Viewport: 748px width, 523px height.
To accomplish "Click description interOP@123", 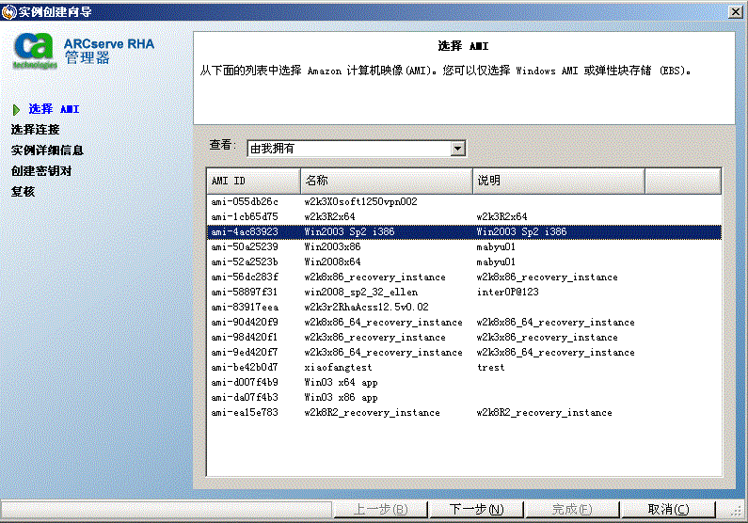I will coord(507,293).
